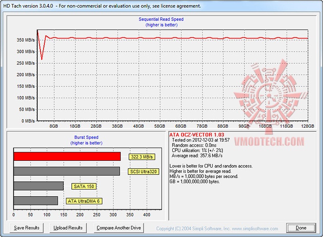Open the www.simplisoftware.com copyright link
The height and width of the screenshot is (237, 323).
(x=255, y=228)
